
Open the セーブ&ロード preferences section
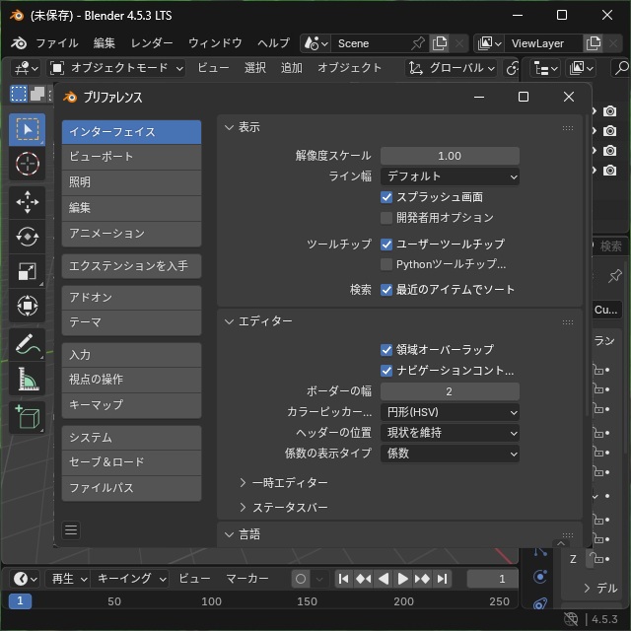pyautogui.click(x=131, y=462)
